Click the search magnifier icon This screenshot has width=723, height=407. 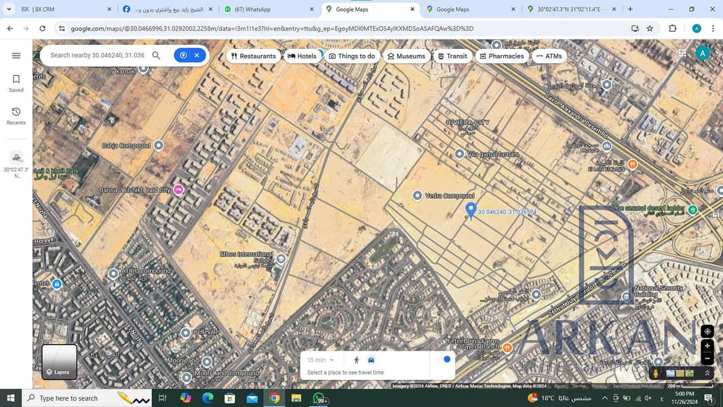pyautogui.click(x=156, y=56)
